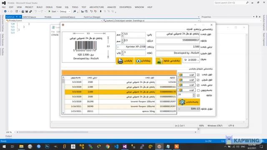
Task: Toggle the ناوی شوێن print checkbox
Action: 198,80
